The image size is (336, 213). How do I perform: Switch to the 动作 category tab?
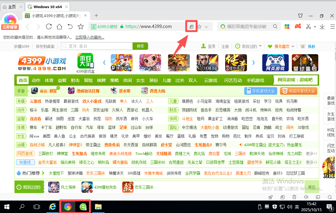(x=36, y=80)
